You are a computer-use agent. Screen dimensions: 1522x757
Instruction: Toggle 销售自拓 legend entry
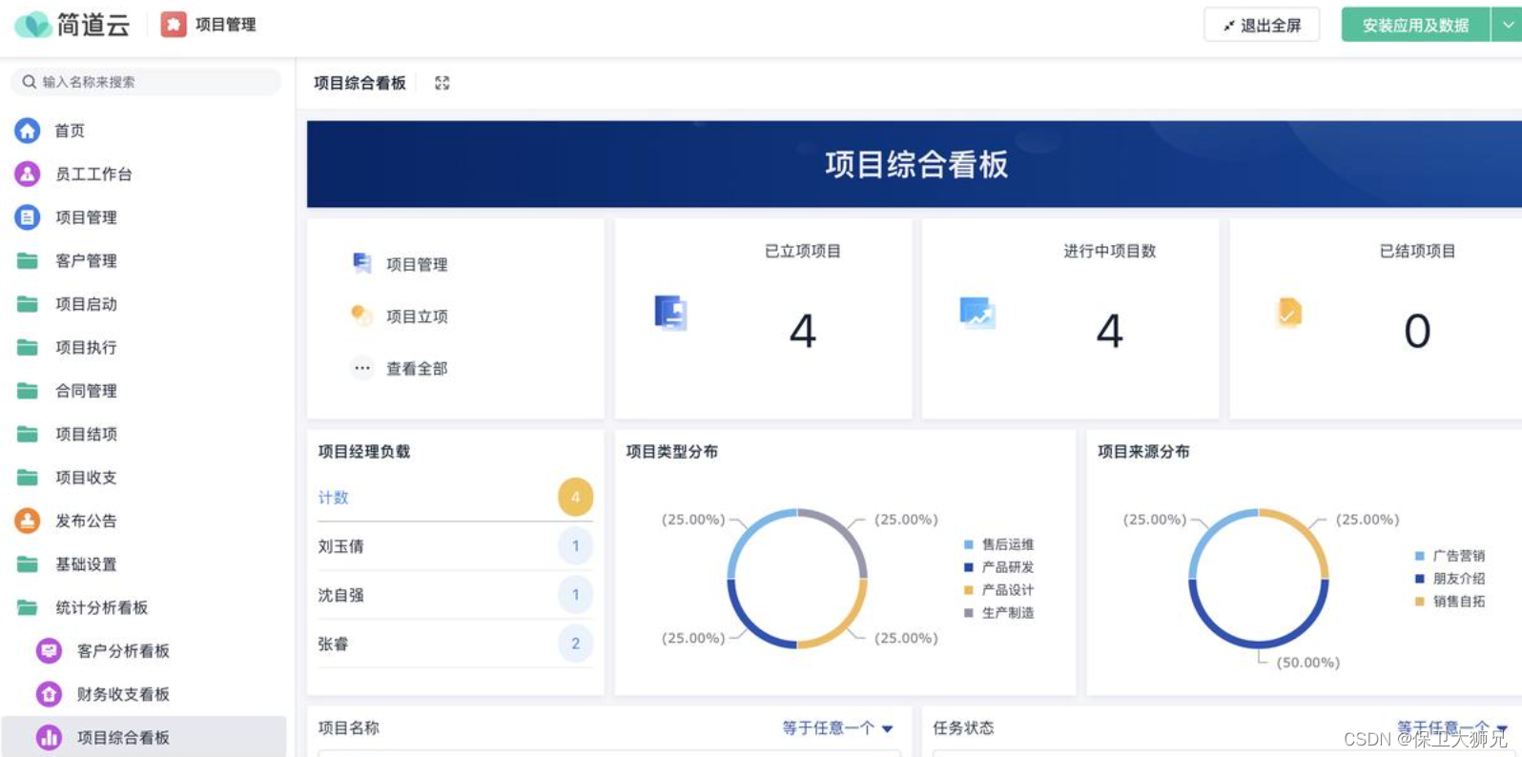click(1450, 602)
